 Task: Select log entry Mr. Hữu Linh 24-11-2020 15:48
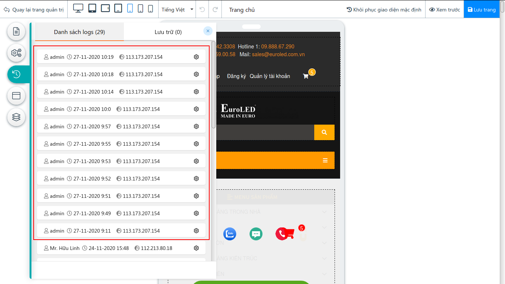point(121,248)
